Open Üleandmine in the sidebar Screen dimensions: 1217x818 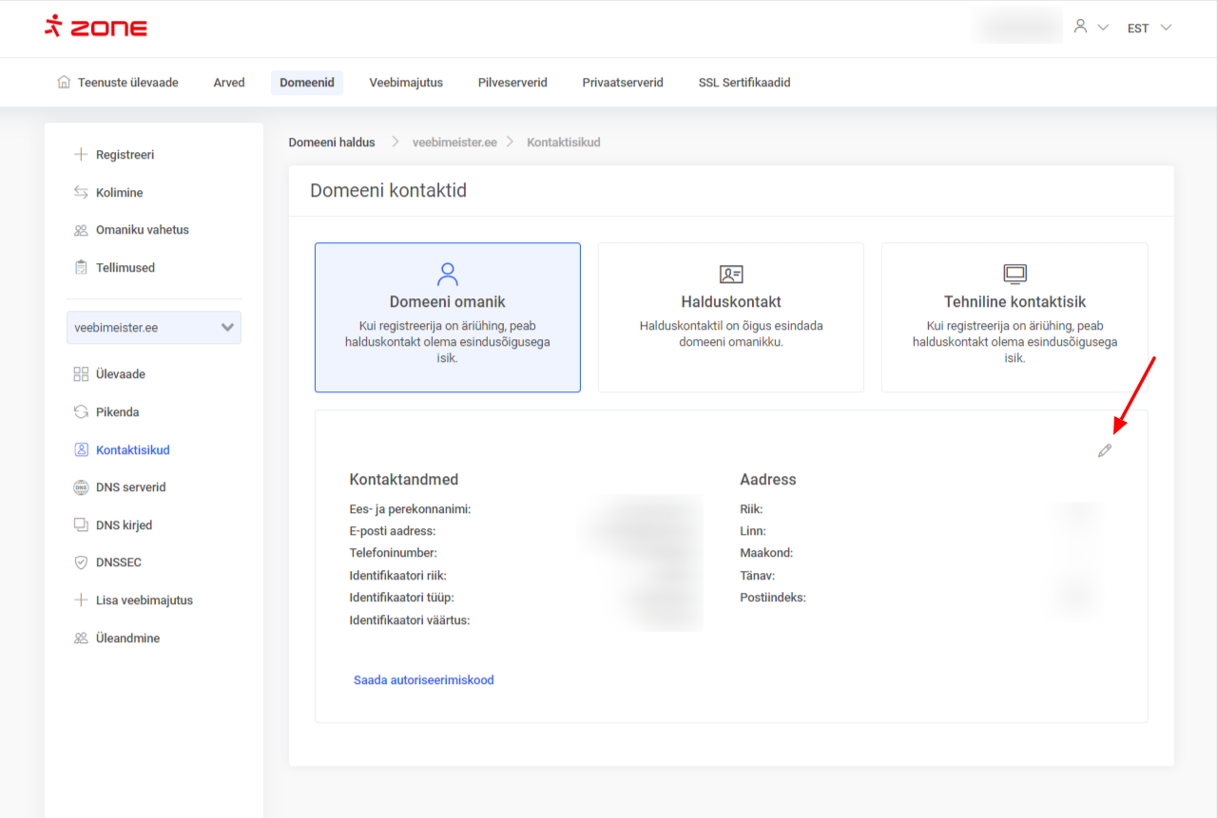127,638
